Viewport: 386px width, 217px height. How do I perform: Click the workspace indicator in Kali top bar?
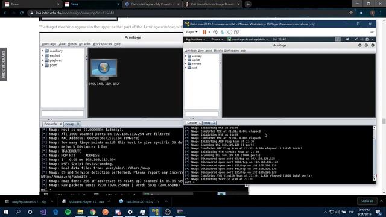point(338,39)
